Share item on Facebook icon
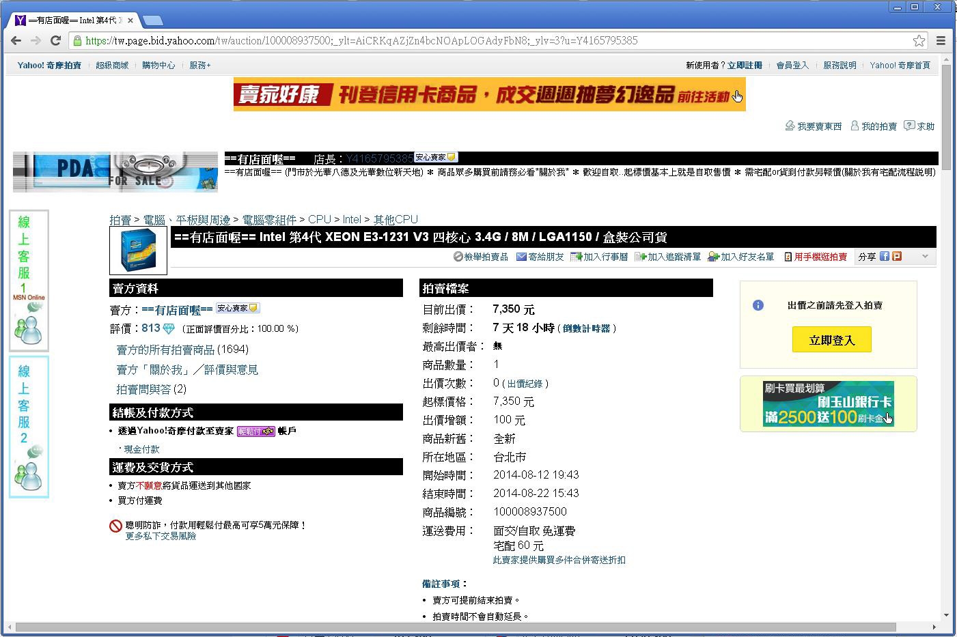The height and width of the screenshot is (637, 957). pos(885,257)
